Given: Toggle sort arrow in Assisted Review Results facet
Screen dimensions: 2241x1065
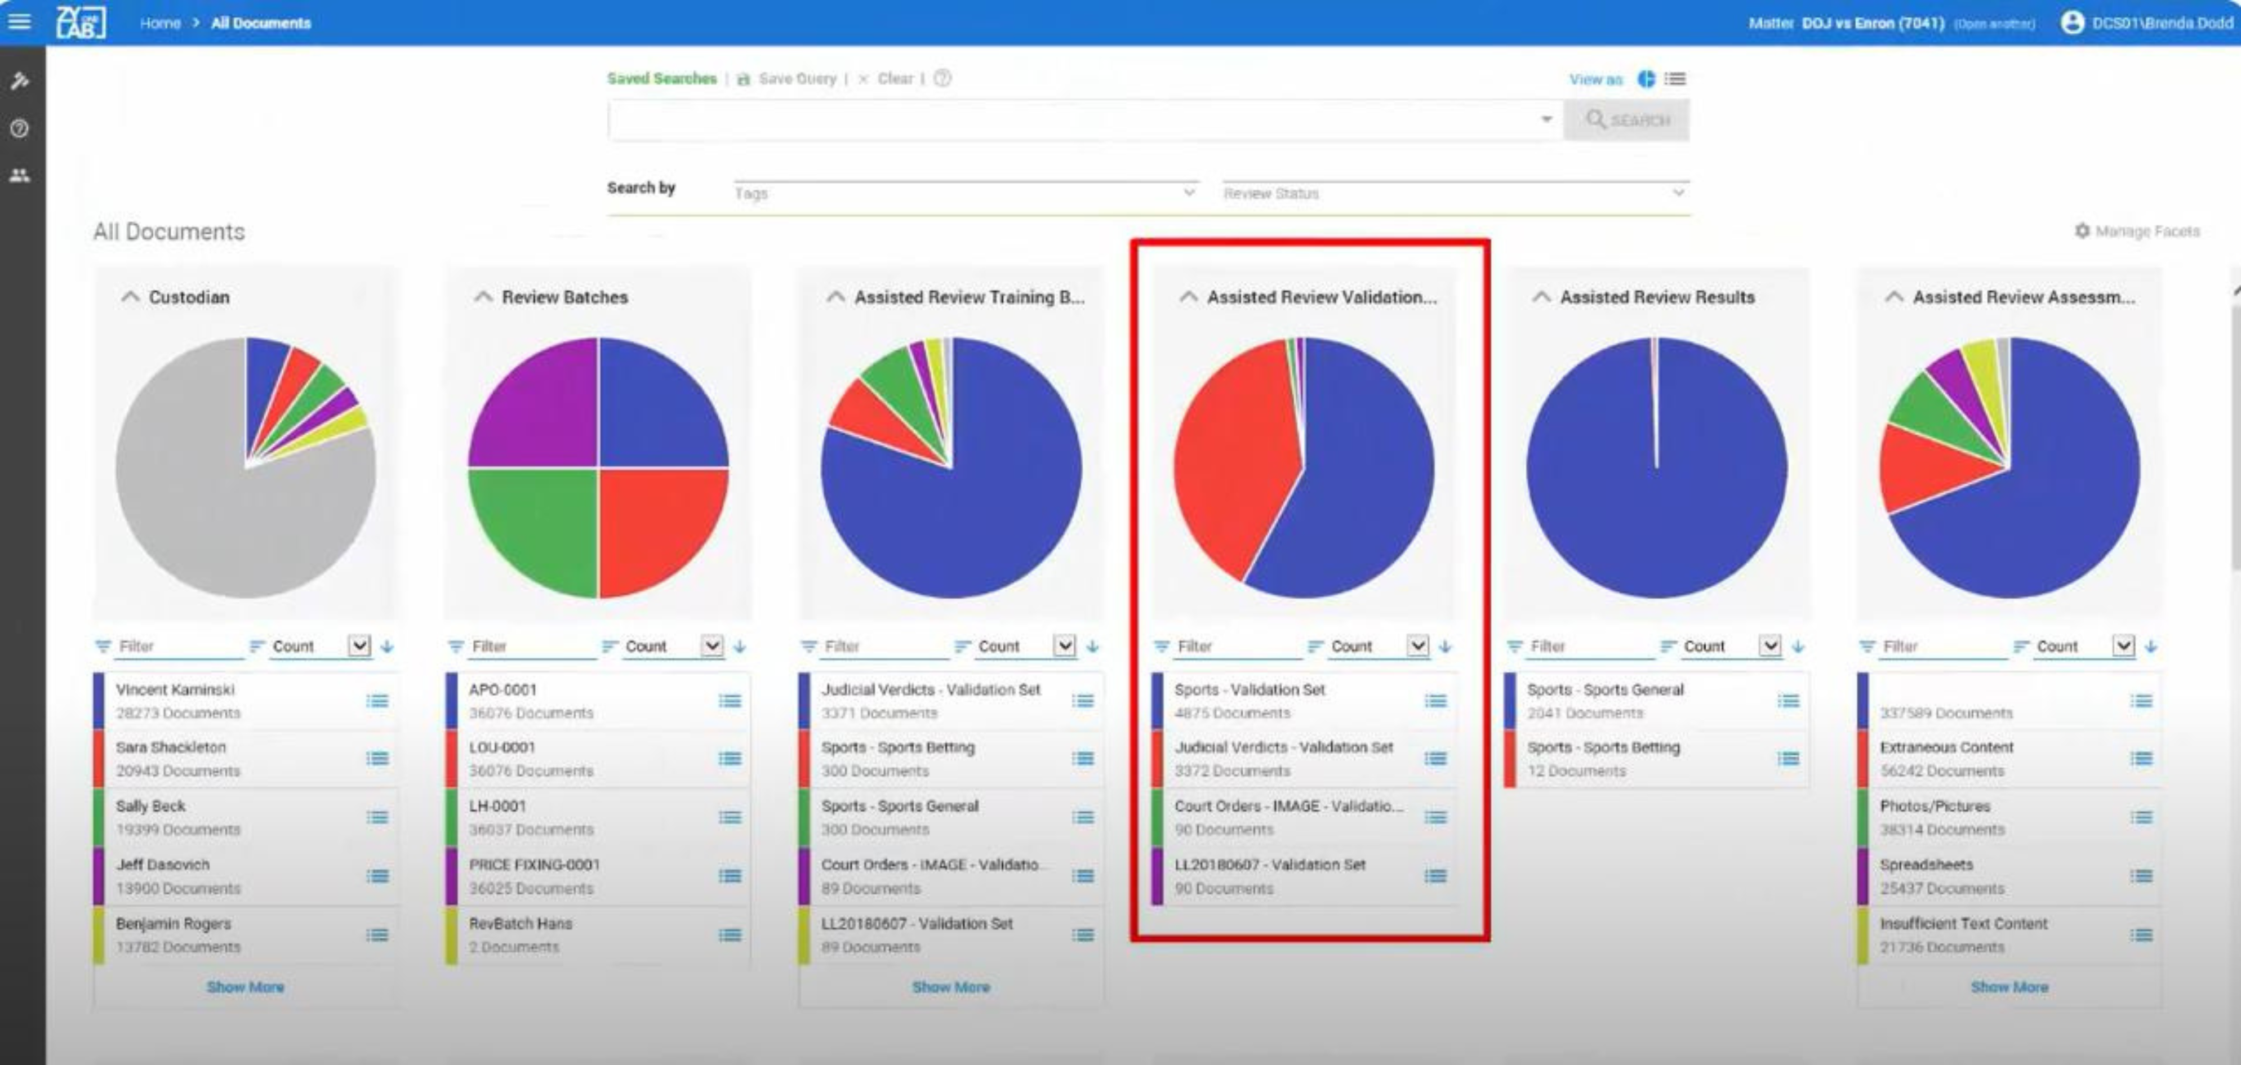Looking at the screenshot, I should (1798, 646).
